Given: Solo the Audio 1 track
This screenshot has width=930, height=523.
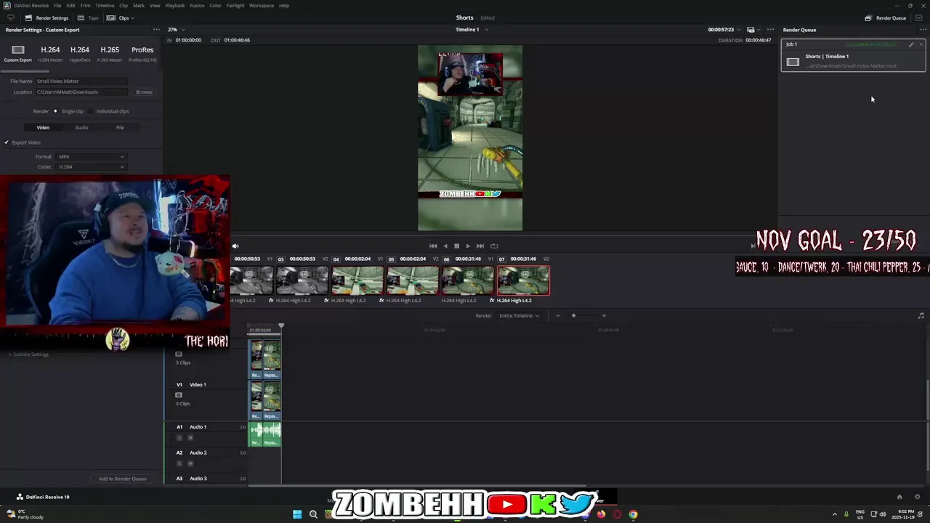Looking at the screenshot, I should [180, 437].
